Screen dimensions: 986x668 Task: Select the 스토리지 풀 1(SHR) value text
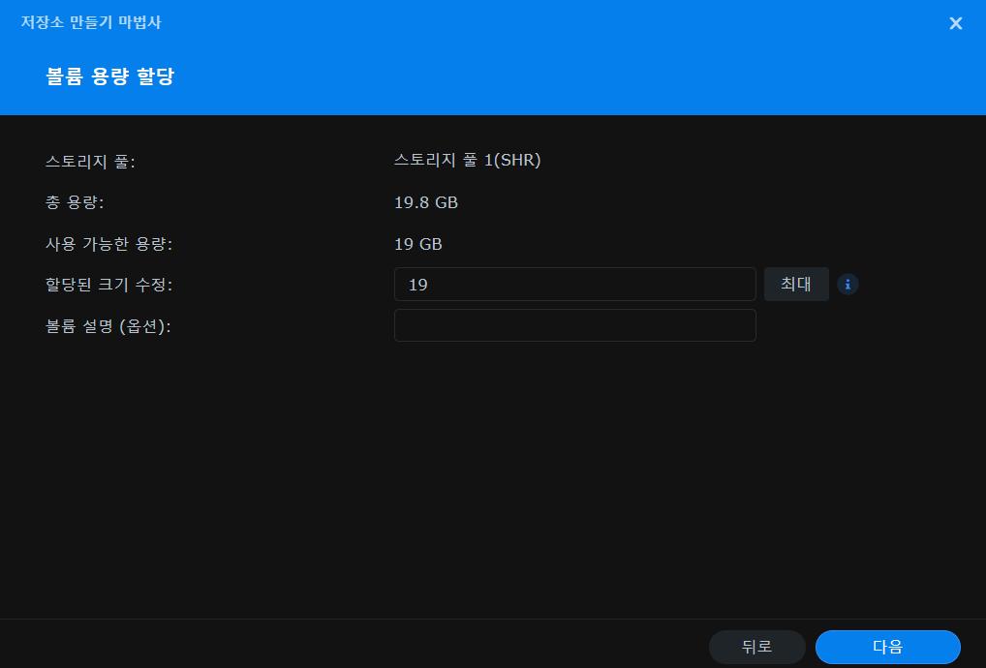[467, 161]
